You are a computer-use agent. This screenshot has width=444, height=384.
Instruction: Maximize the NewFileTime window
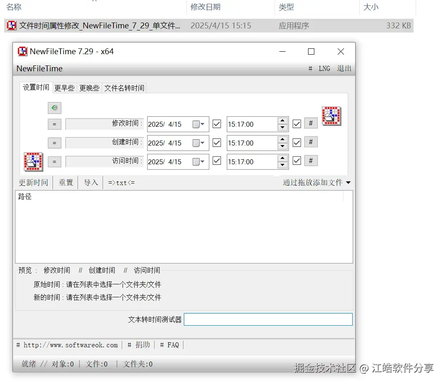(311, 52)
